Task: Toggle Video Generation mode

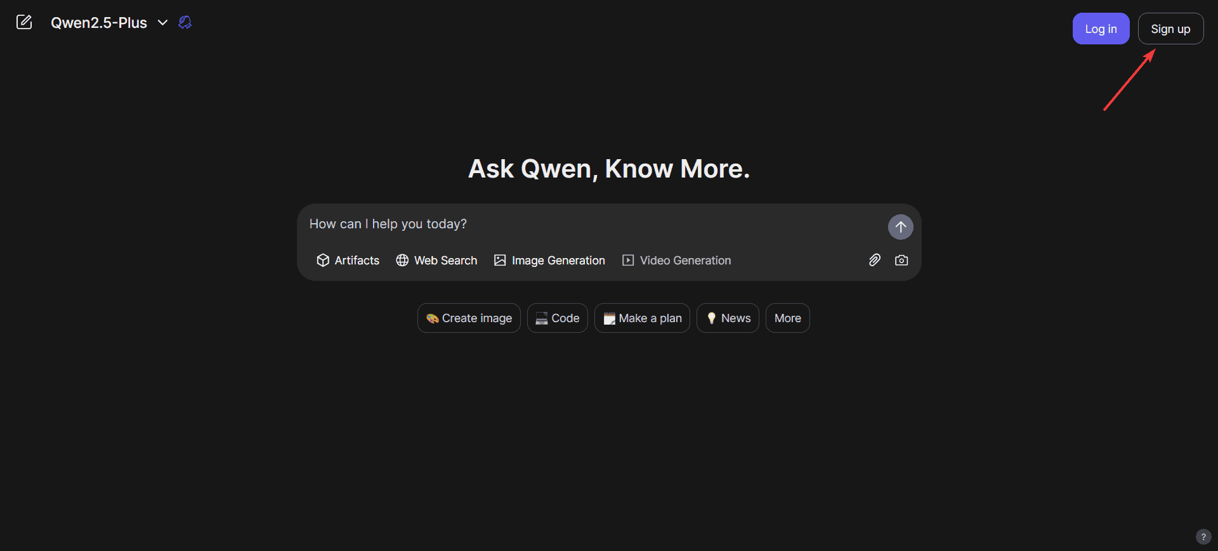Action: tap(676, 261)
